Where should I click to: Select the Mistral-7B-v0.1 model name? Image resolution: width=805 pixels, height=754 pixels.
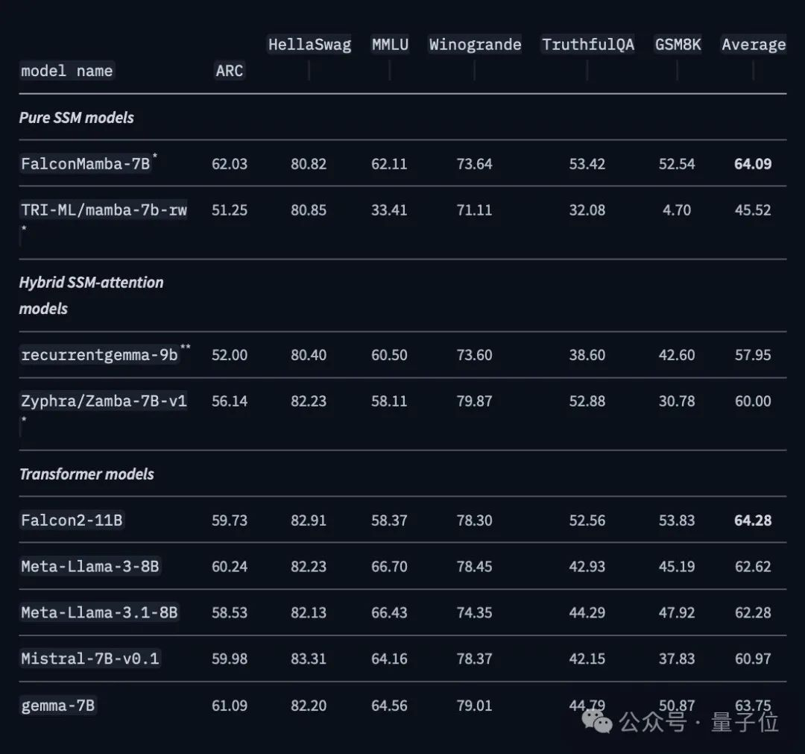pyautogui.click(x=90, y=659)
